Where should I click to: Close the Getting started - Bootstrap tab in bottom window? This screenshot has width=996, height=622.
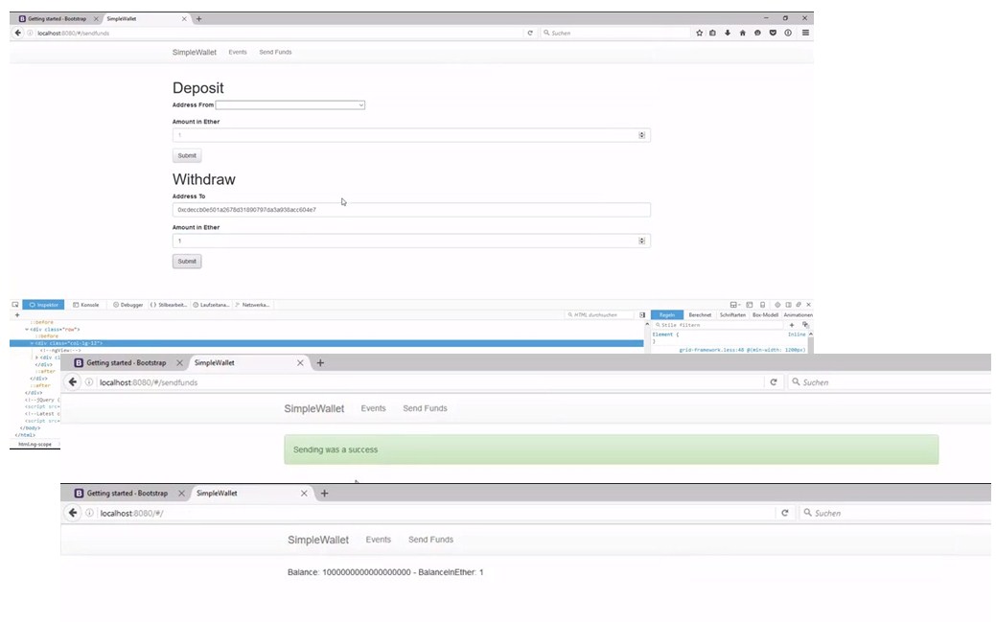(181, 493)
